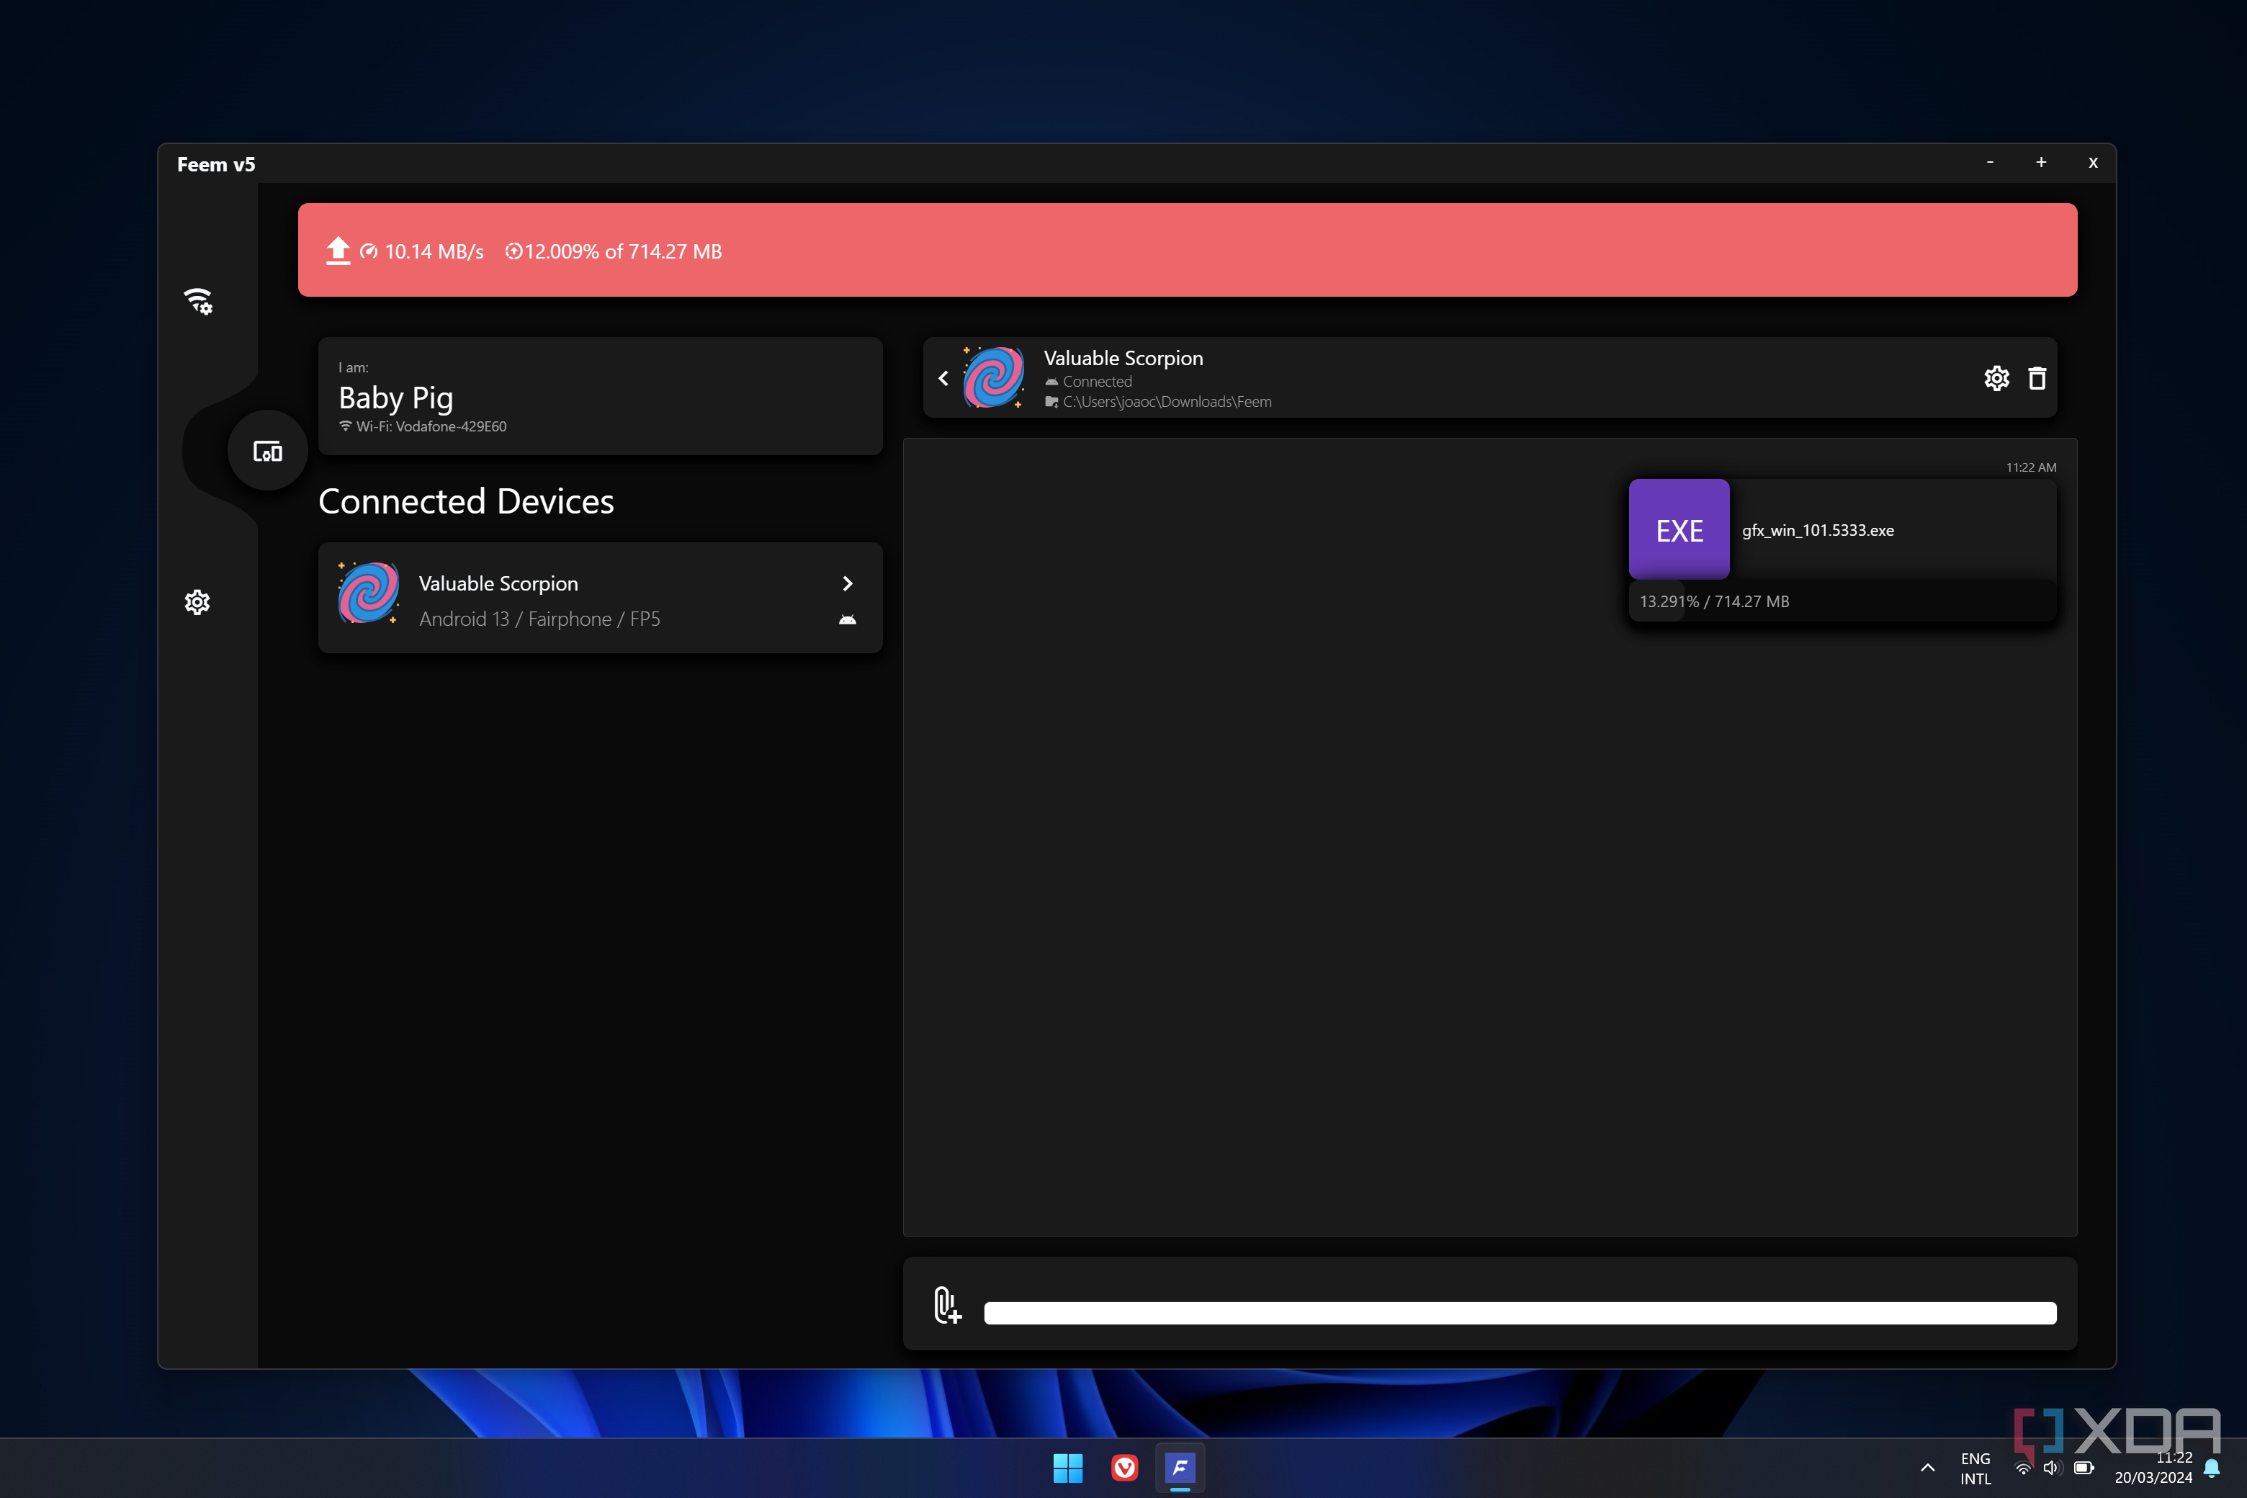
Task: Go back using the chevron beside Valuable Scorpion
Action: (x=943, y=378)
